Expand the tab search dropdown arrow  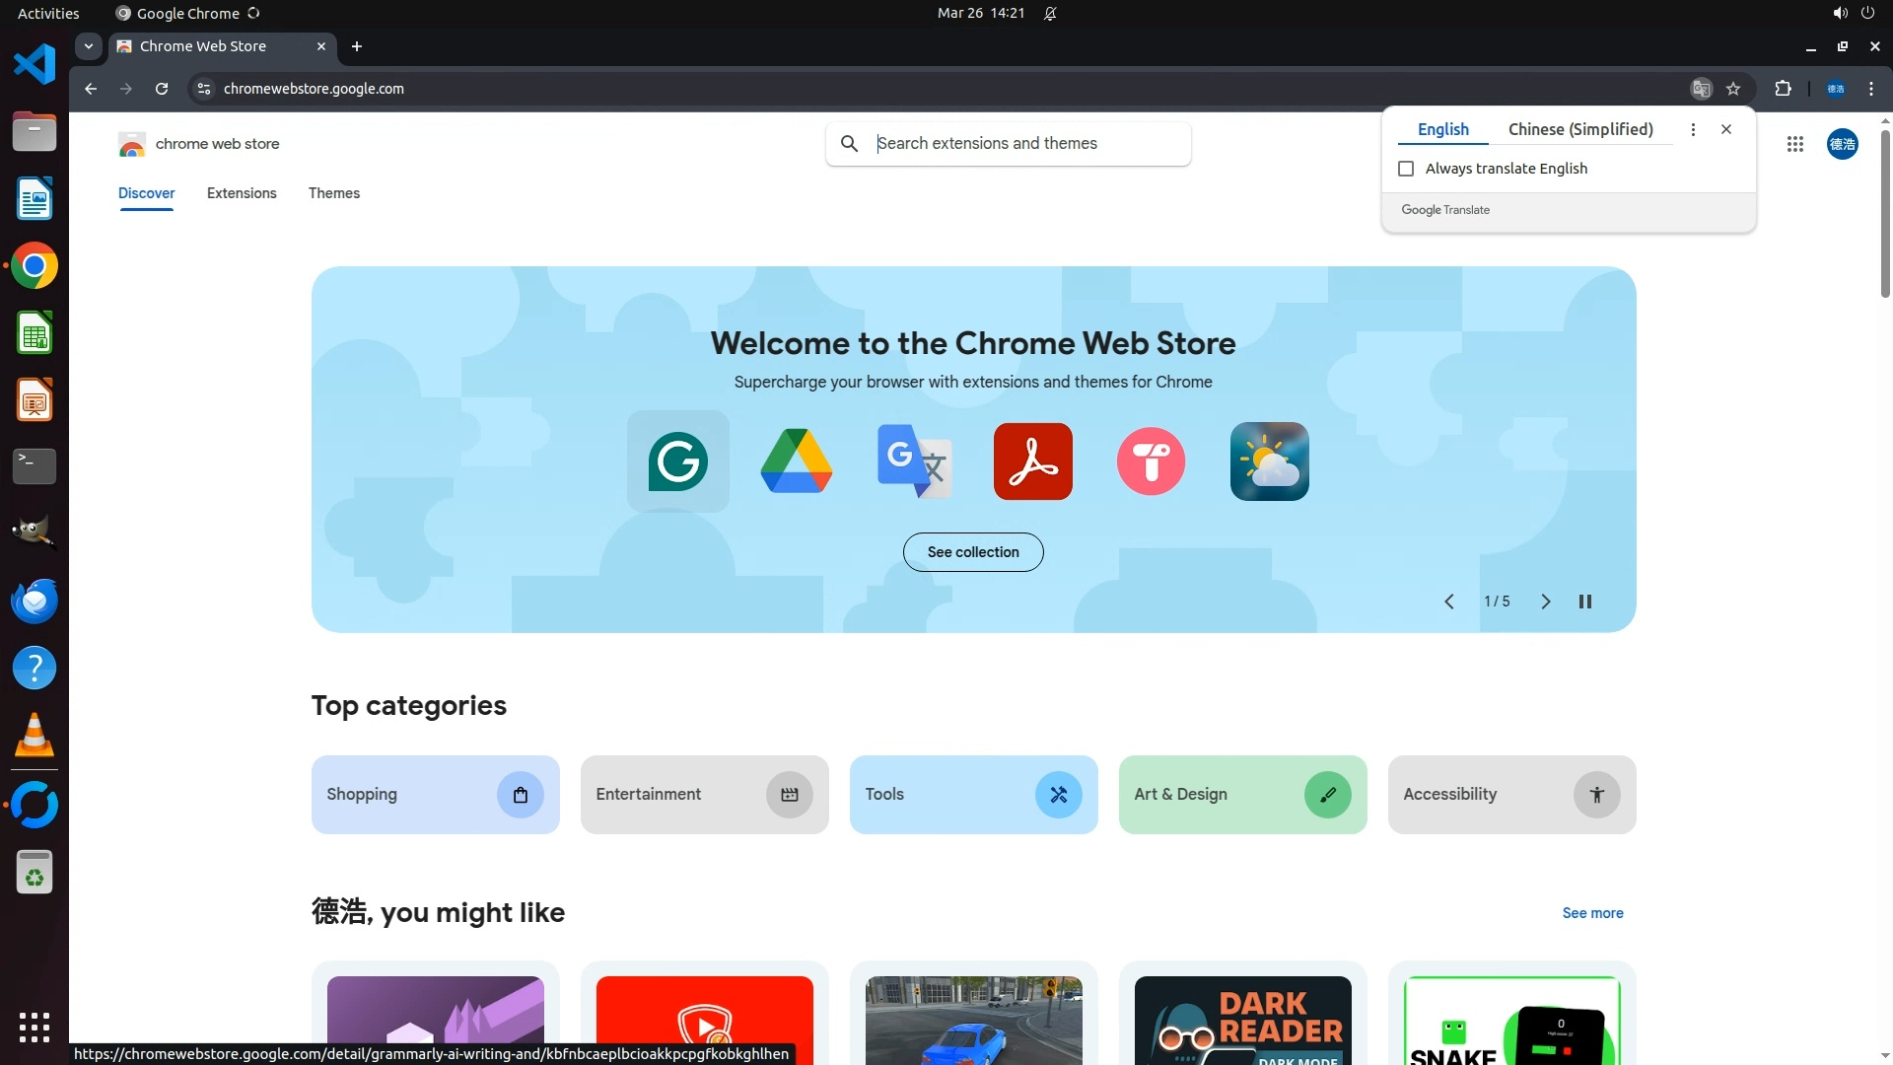click(89, 46)
